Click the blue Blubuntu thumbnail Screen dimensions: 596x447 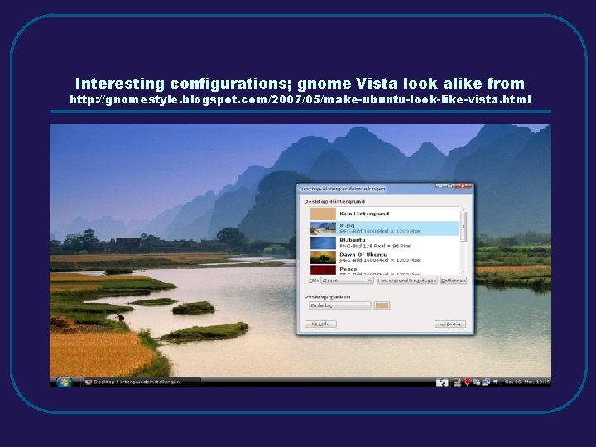(x=323, y=243)
